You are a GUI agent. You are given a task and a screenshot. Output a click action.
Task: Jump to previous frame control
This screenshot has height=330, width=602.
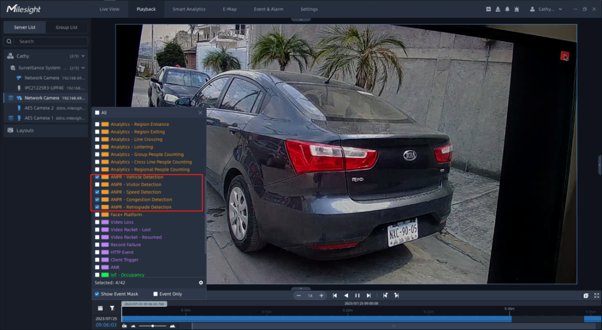pos(335,296)
